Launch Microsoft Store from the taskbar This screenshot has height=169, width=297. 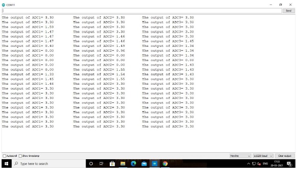coord(112,164)
